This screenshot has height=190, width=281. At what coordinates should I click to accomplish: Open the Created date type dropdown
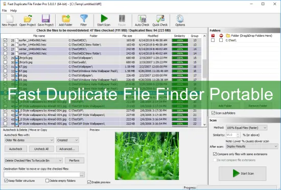pyautogui.click(x=67, y=140)
